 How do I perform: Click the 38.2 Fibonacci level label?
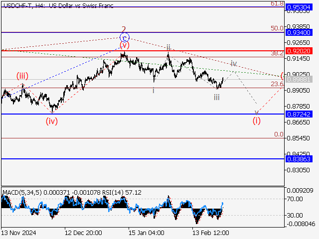click(277, 53)
